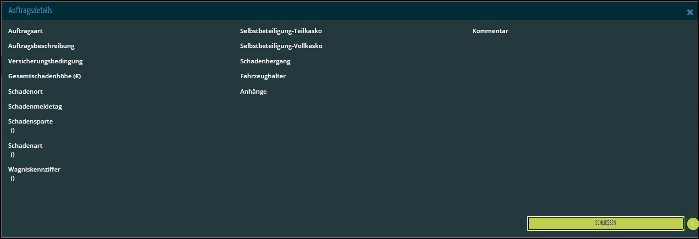Select the Schadensparte label
The width and height of the screenshot is (699, 239).
[30, 122]
